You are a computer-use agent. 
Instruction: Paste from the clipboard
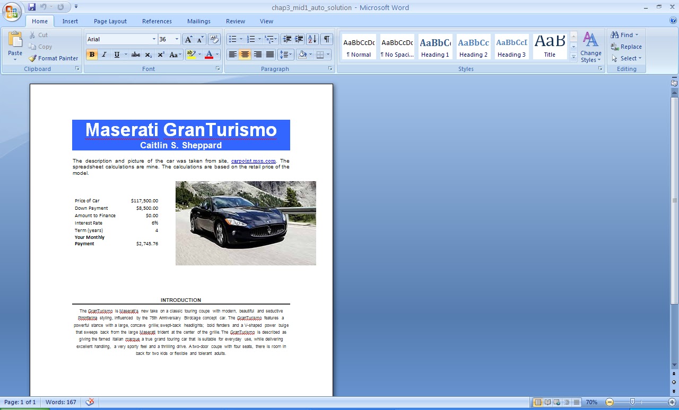pos(15,46)
